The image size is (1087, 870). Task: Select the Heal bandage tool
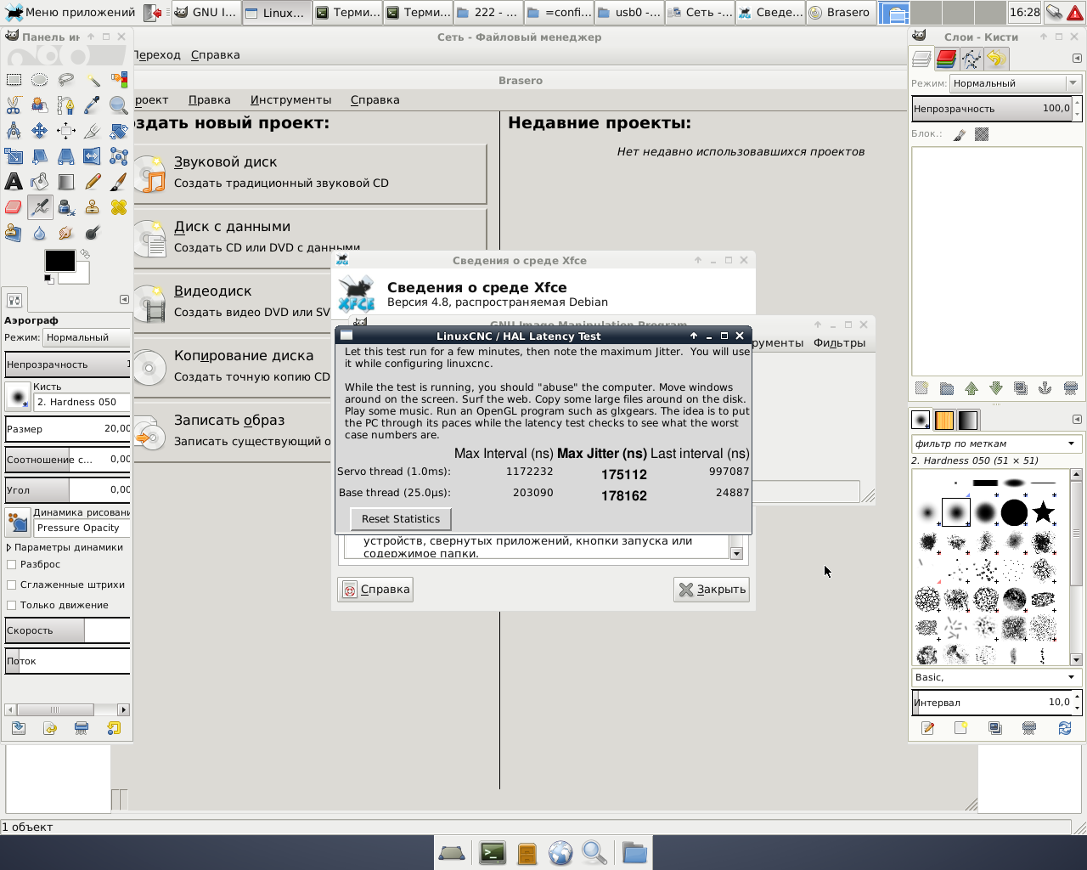click(x=119, y=207)
